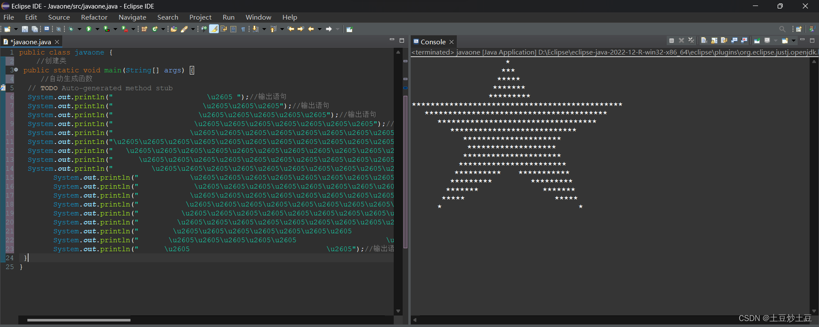Click the Open Type folder icon

pos(174,29)
